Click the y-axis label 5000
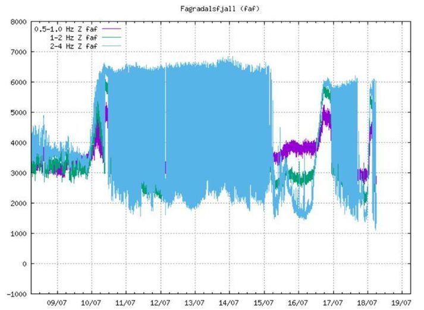This screenshot has width=424, height=310. (x=18, y=112)
